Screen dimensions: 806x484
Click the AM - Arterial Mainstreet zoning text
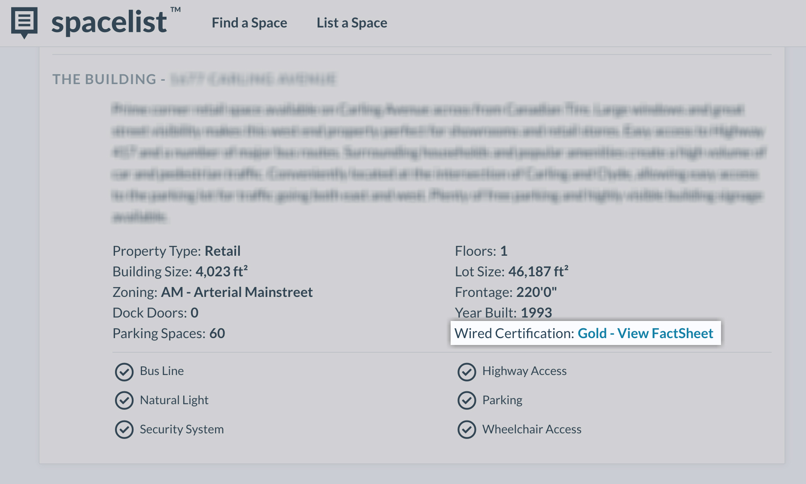point(236,292)
